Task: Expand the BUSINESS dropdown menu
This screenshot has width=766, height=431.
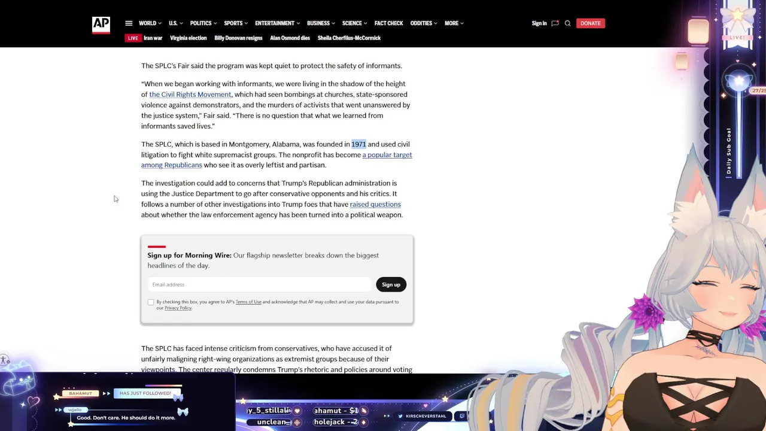Action: click(x=321, y=23)
